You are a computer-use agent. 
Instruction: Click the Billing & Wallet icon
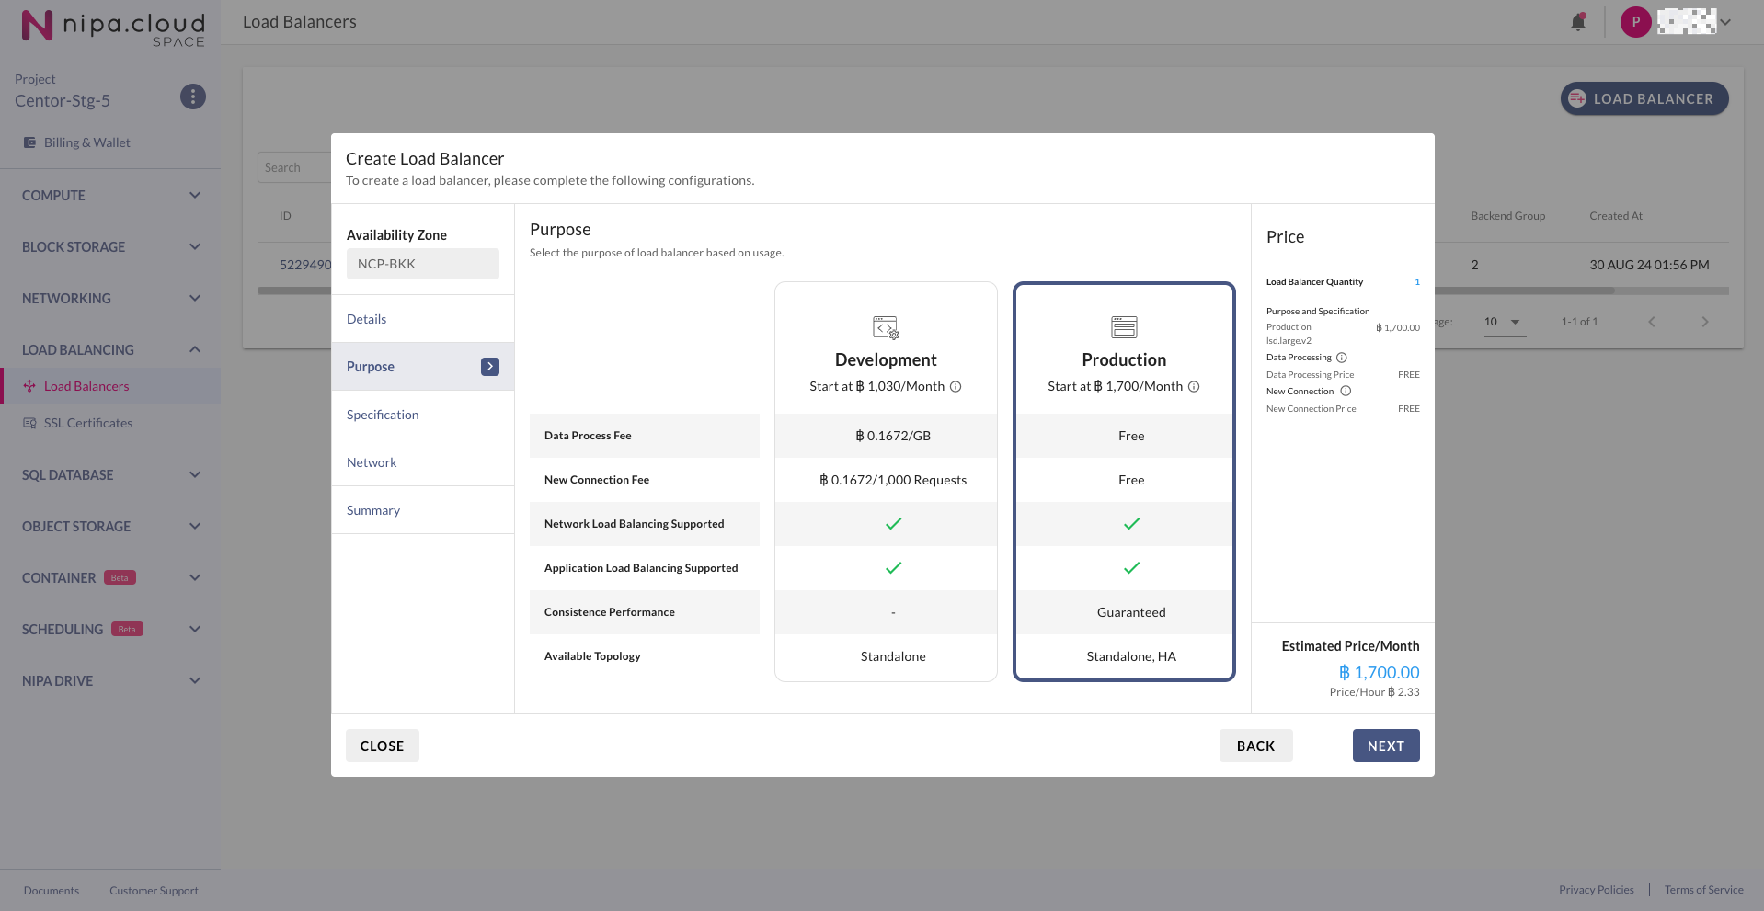point(29,142)
